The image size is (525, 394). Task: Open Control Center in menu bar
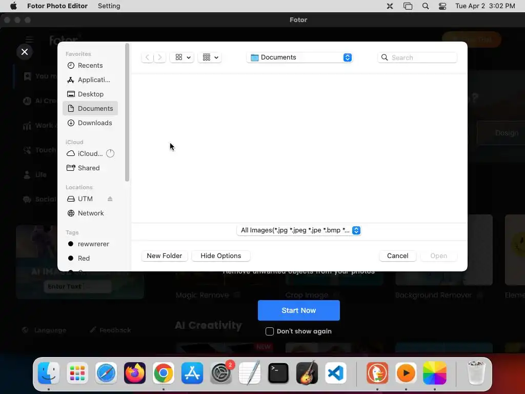pyautogui.click(x=442, y=6)
